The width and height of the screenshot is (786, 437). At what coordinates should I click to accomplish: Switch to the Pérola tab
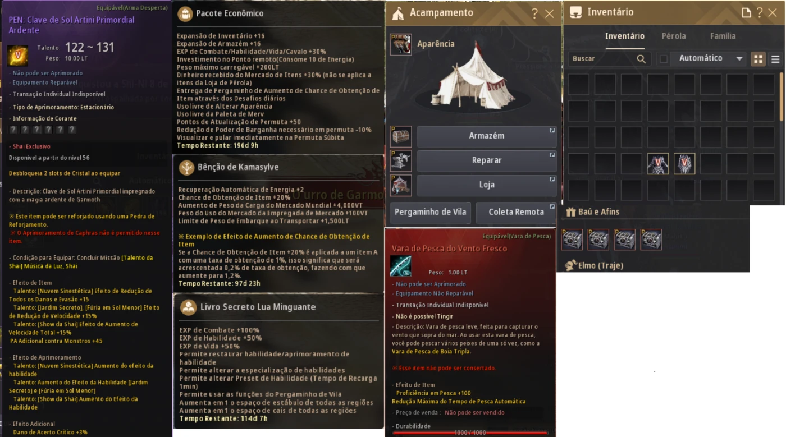(x=674, y=36)
